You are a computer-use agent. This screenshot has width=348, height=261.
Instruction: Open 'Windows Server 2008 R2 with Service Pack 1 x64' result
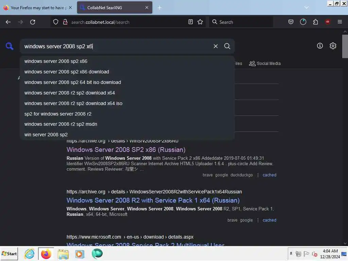pos(153,201)
